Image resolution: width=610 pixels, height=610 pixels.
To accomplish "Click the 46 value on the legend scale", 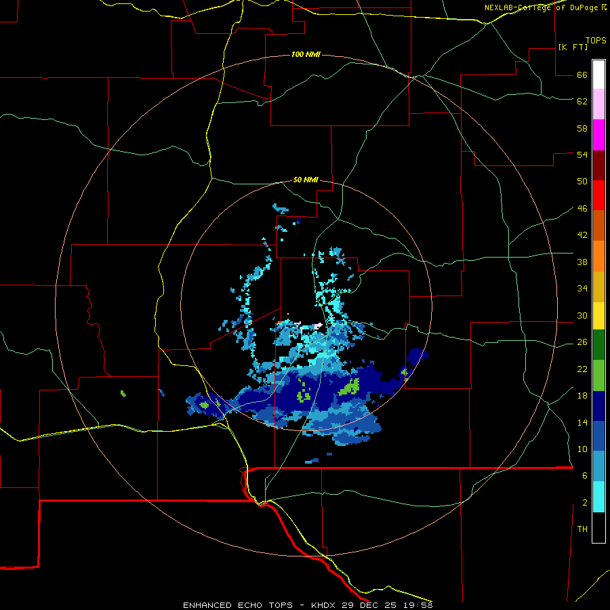I will click(582, 209).
